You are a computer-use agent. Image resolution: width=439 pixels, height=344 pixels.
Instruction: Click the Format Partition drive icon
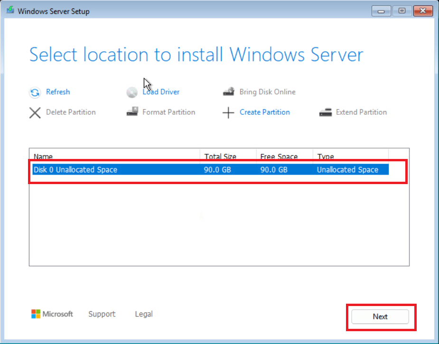coord(132,112)
